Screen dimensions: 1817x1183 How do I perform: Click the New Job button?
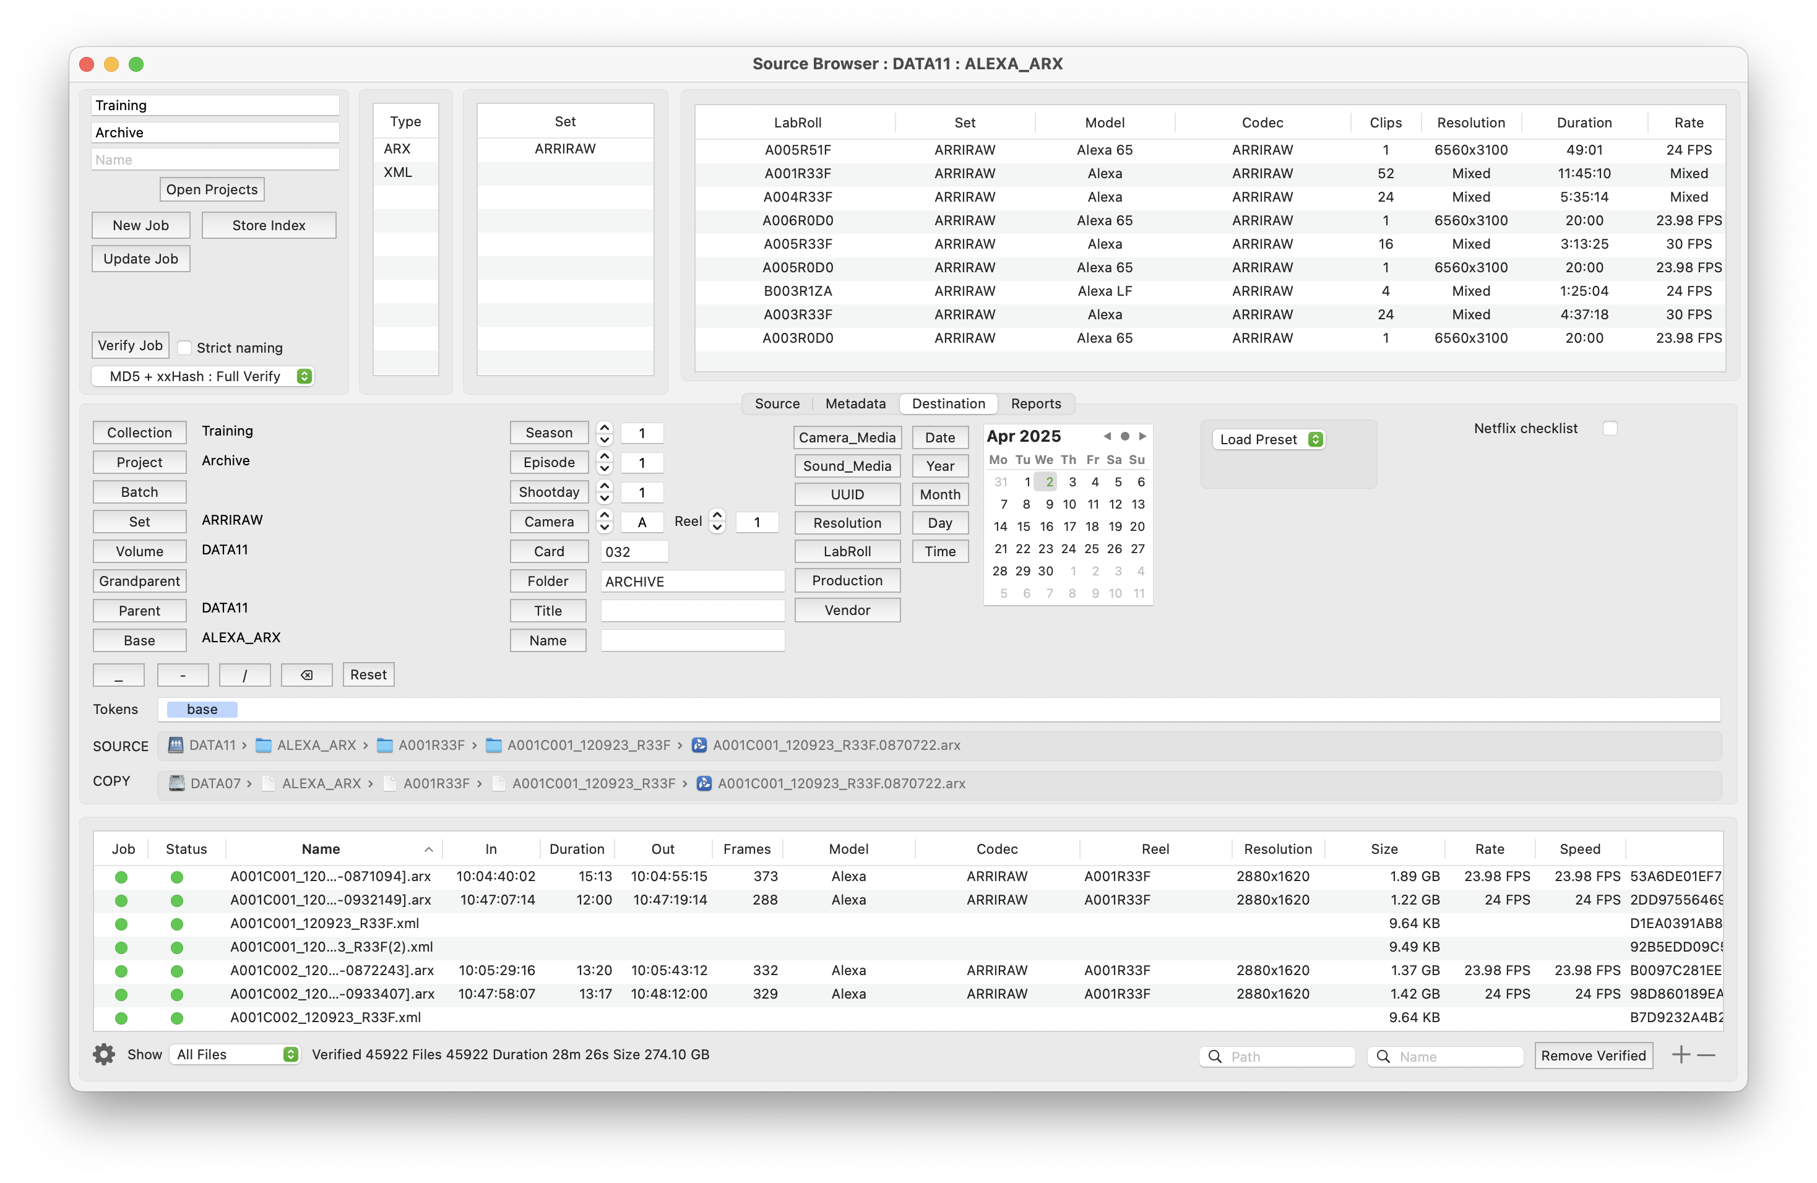point(140,225)
